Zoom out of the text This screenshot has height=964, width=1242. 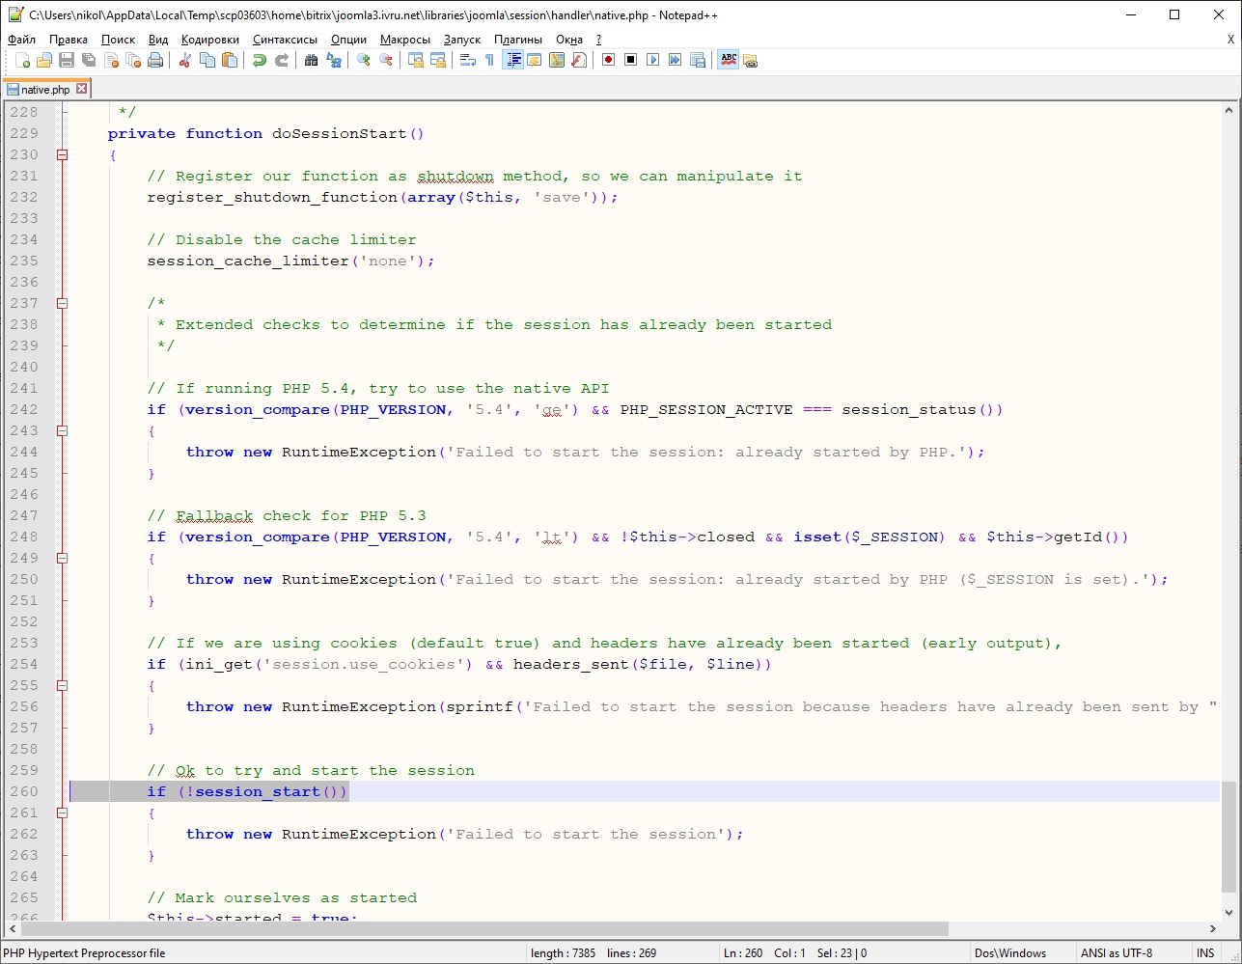(386, 60)
